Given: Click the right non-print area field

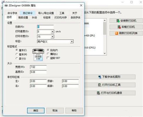Looking at the screenshot, I should (38, 86).
